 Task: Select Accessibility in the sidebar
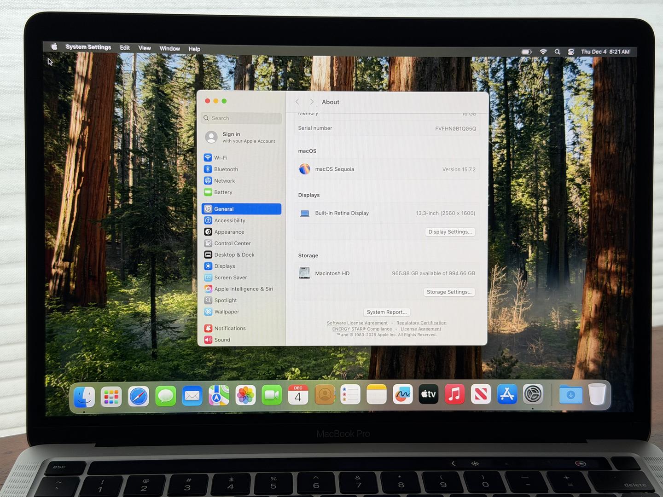241,220
